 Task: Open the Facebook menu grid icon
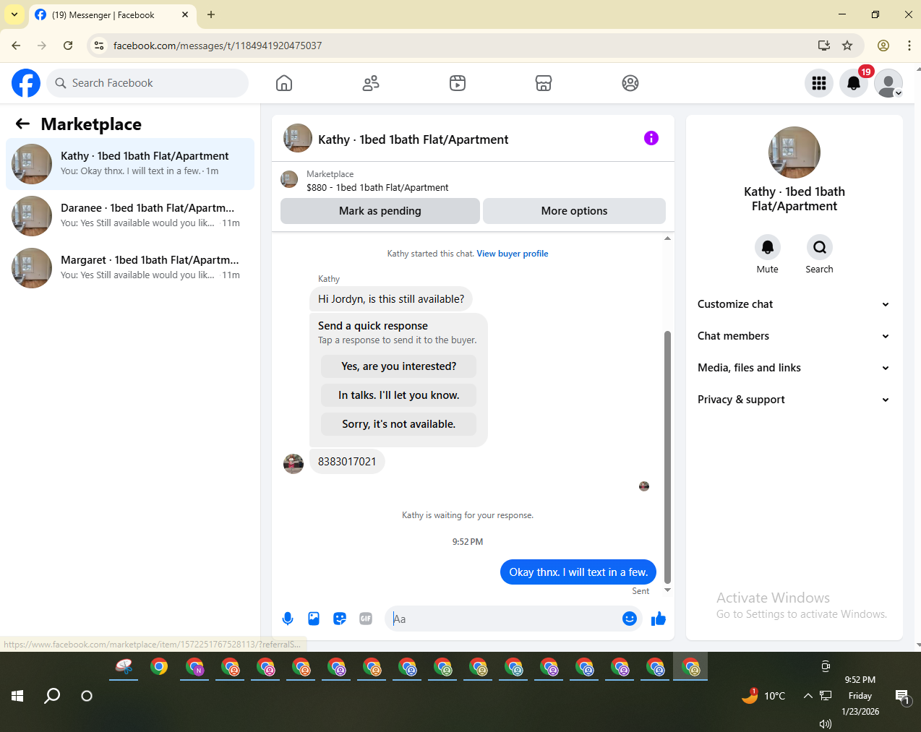tap(819, 83)
